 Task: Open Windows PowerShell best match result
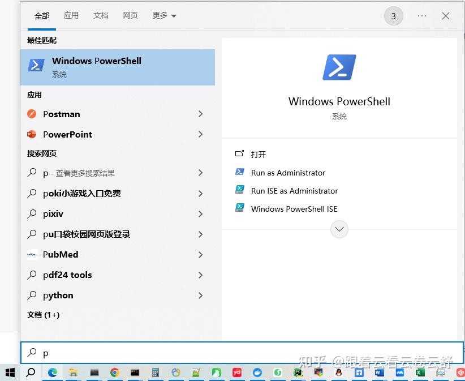(118, 67)
